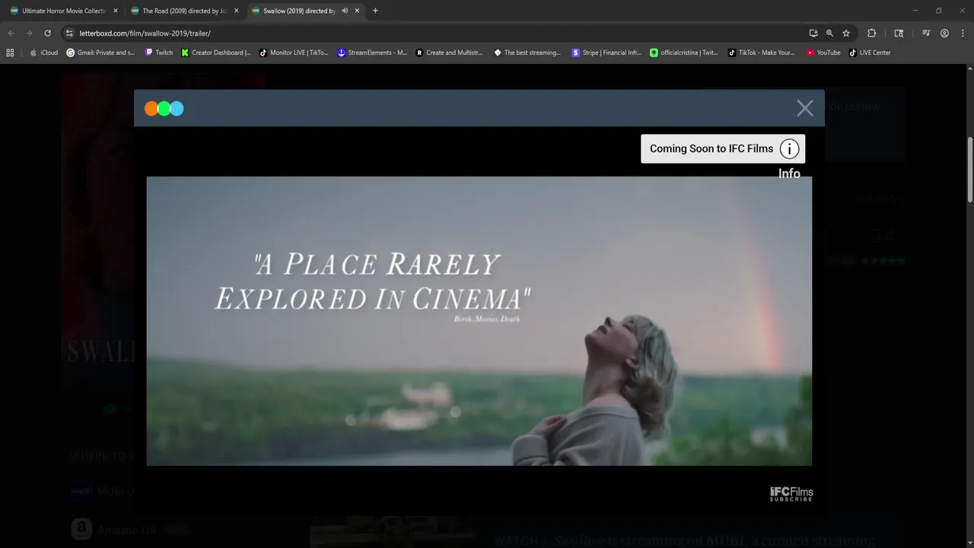The width and height of the screenshot is (974, 548).
Task: Reload the current page
Action: [47, 33]
